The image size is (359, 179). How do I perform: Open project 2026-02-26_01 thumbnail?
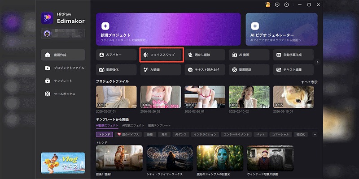coord(205,97)
